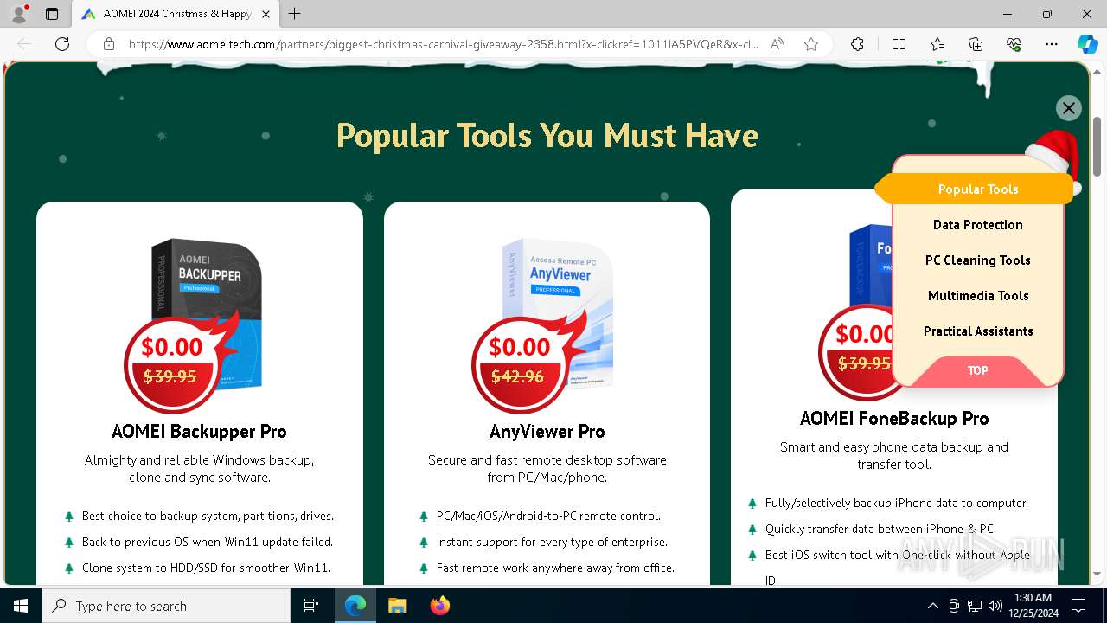The width and height of the screenshot is (1107, 623).
Task: Click the scrollbar down arrow
Action: coord(1097,573)
